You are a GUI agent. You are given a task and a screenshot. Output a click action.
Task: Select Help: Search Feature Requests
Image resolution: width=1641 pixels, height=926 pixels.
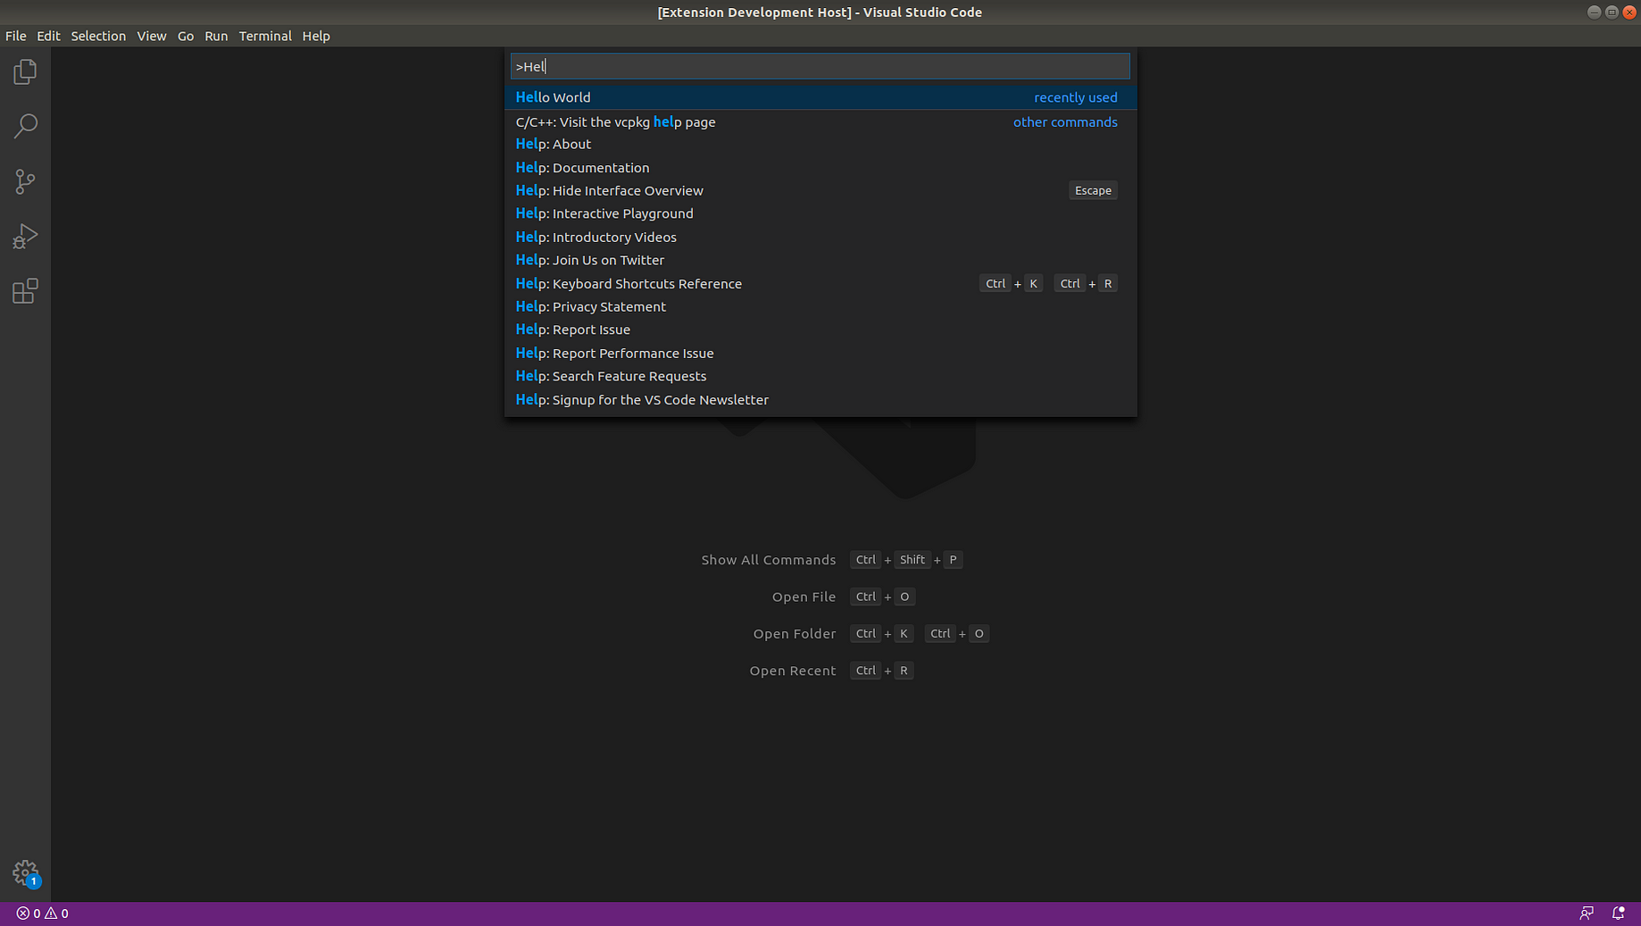click(x=820, y=376)
